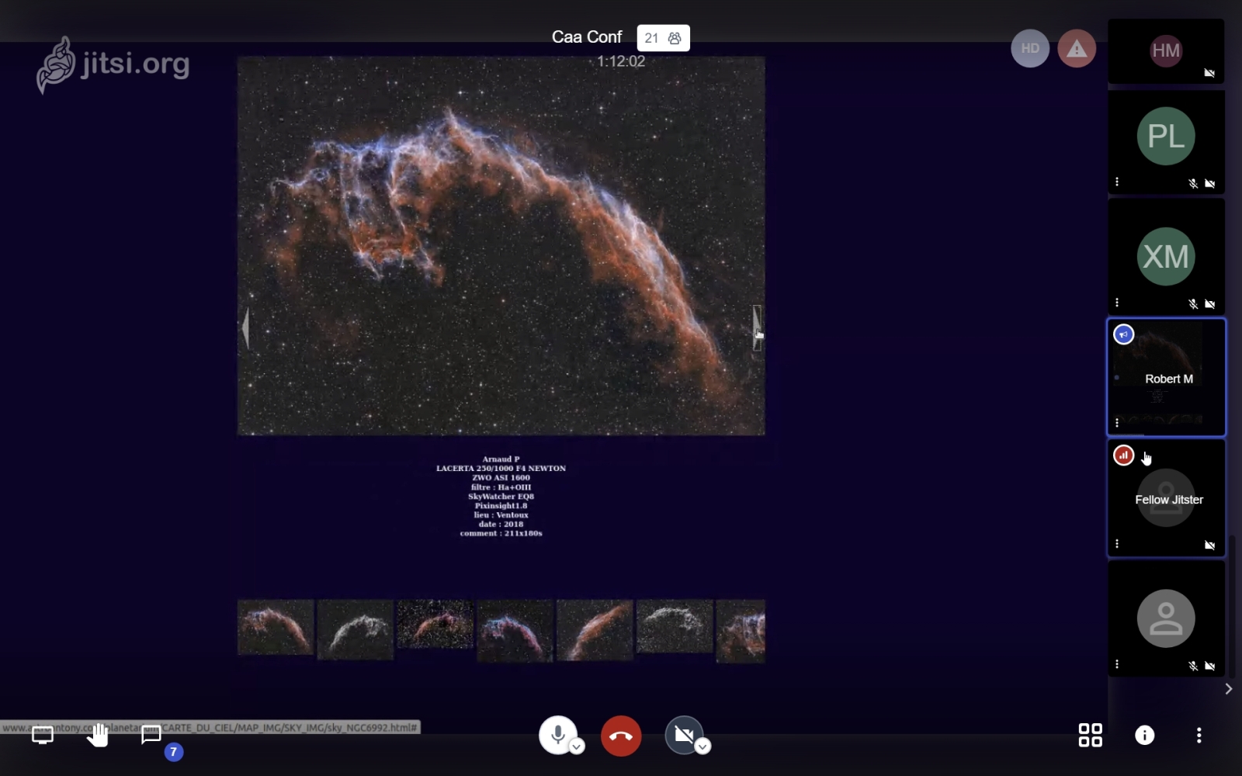The image size is (1242, 776).
Task: Open the HD video quality indicator
Action: (x=1030, y=48)
